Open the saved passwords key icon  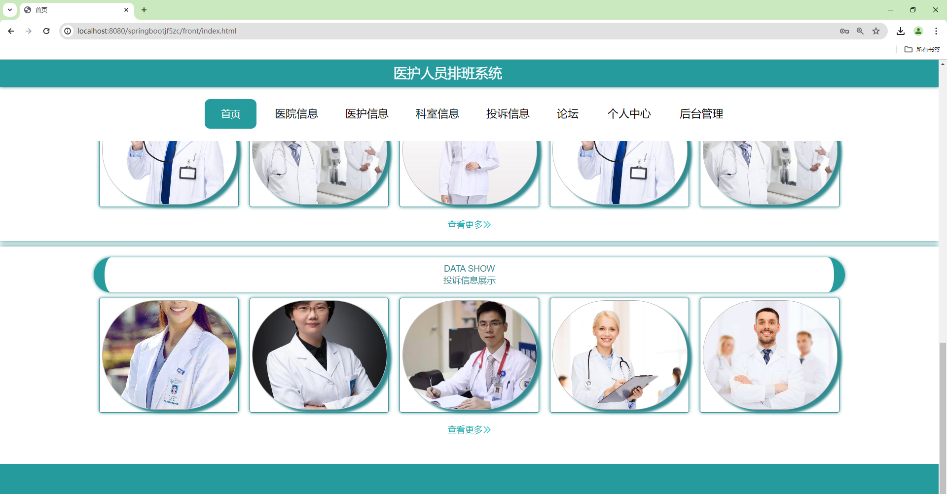coord(844,31)
